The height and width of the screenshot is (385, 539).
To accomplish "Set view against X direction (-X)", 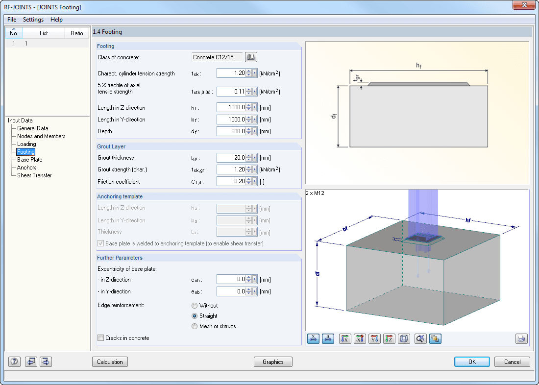I will click(x=360, y=338).
